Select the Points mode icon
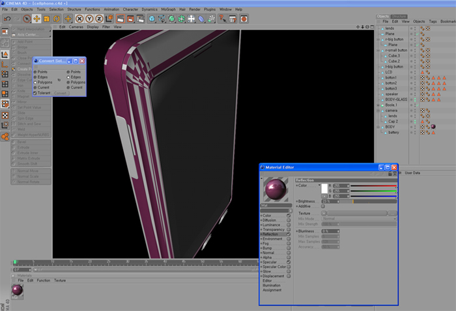Screen dimensions: 456x311 [5, 74]
